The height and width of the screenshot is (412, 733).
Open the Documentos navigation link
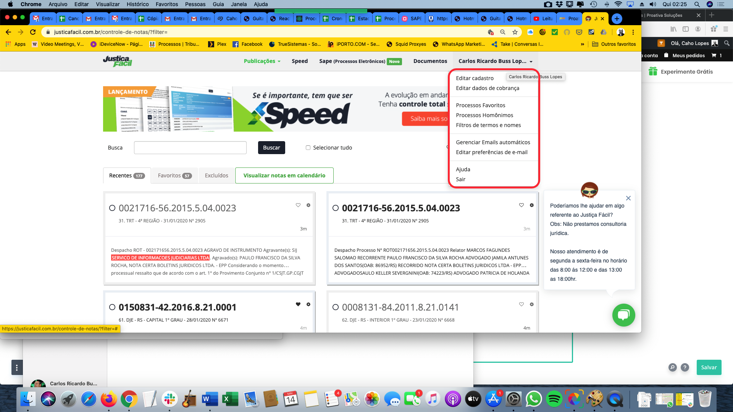[x=430, y=61]
